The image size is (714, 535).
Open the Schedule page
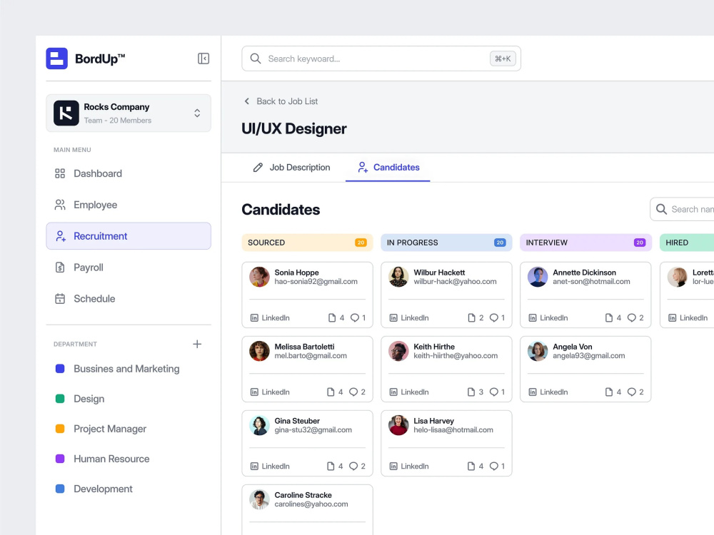pyautogui.click(x=129, y=299)
